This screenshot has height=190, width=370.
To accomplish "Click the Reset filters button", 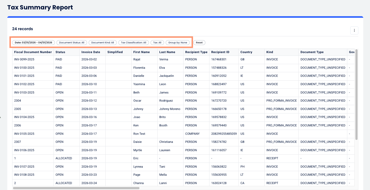I will 199,42.
